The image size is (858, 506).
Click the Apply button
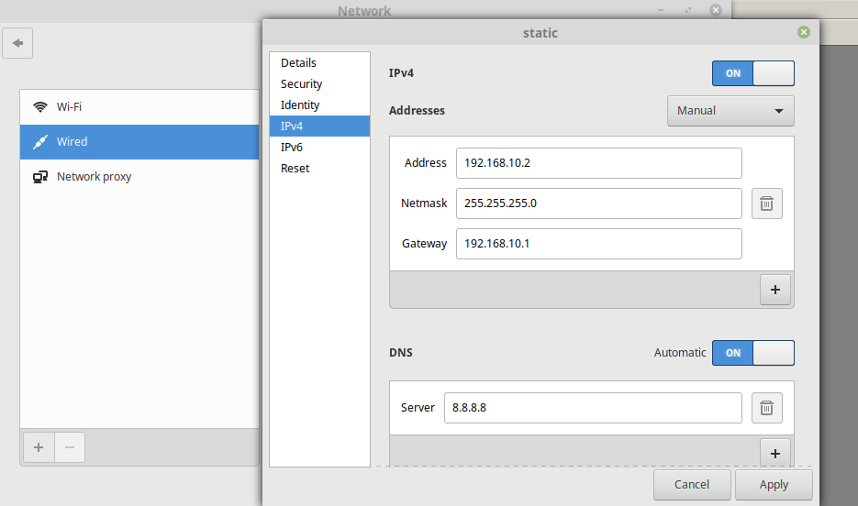click(774, 485)
